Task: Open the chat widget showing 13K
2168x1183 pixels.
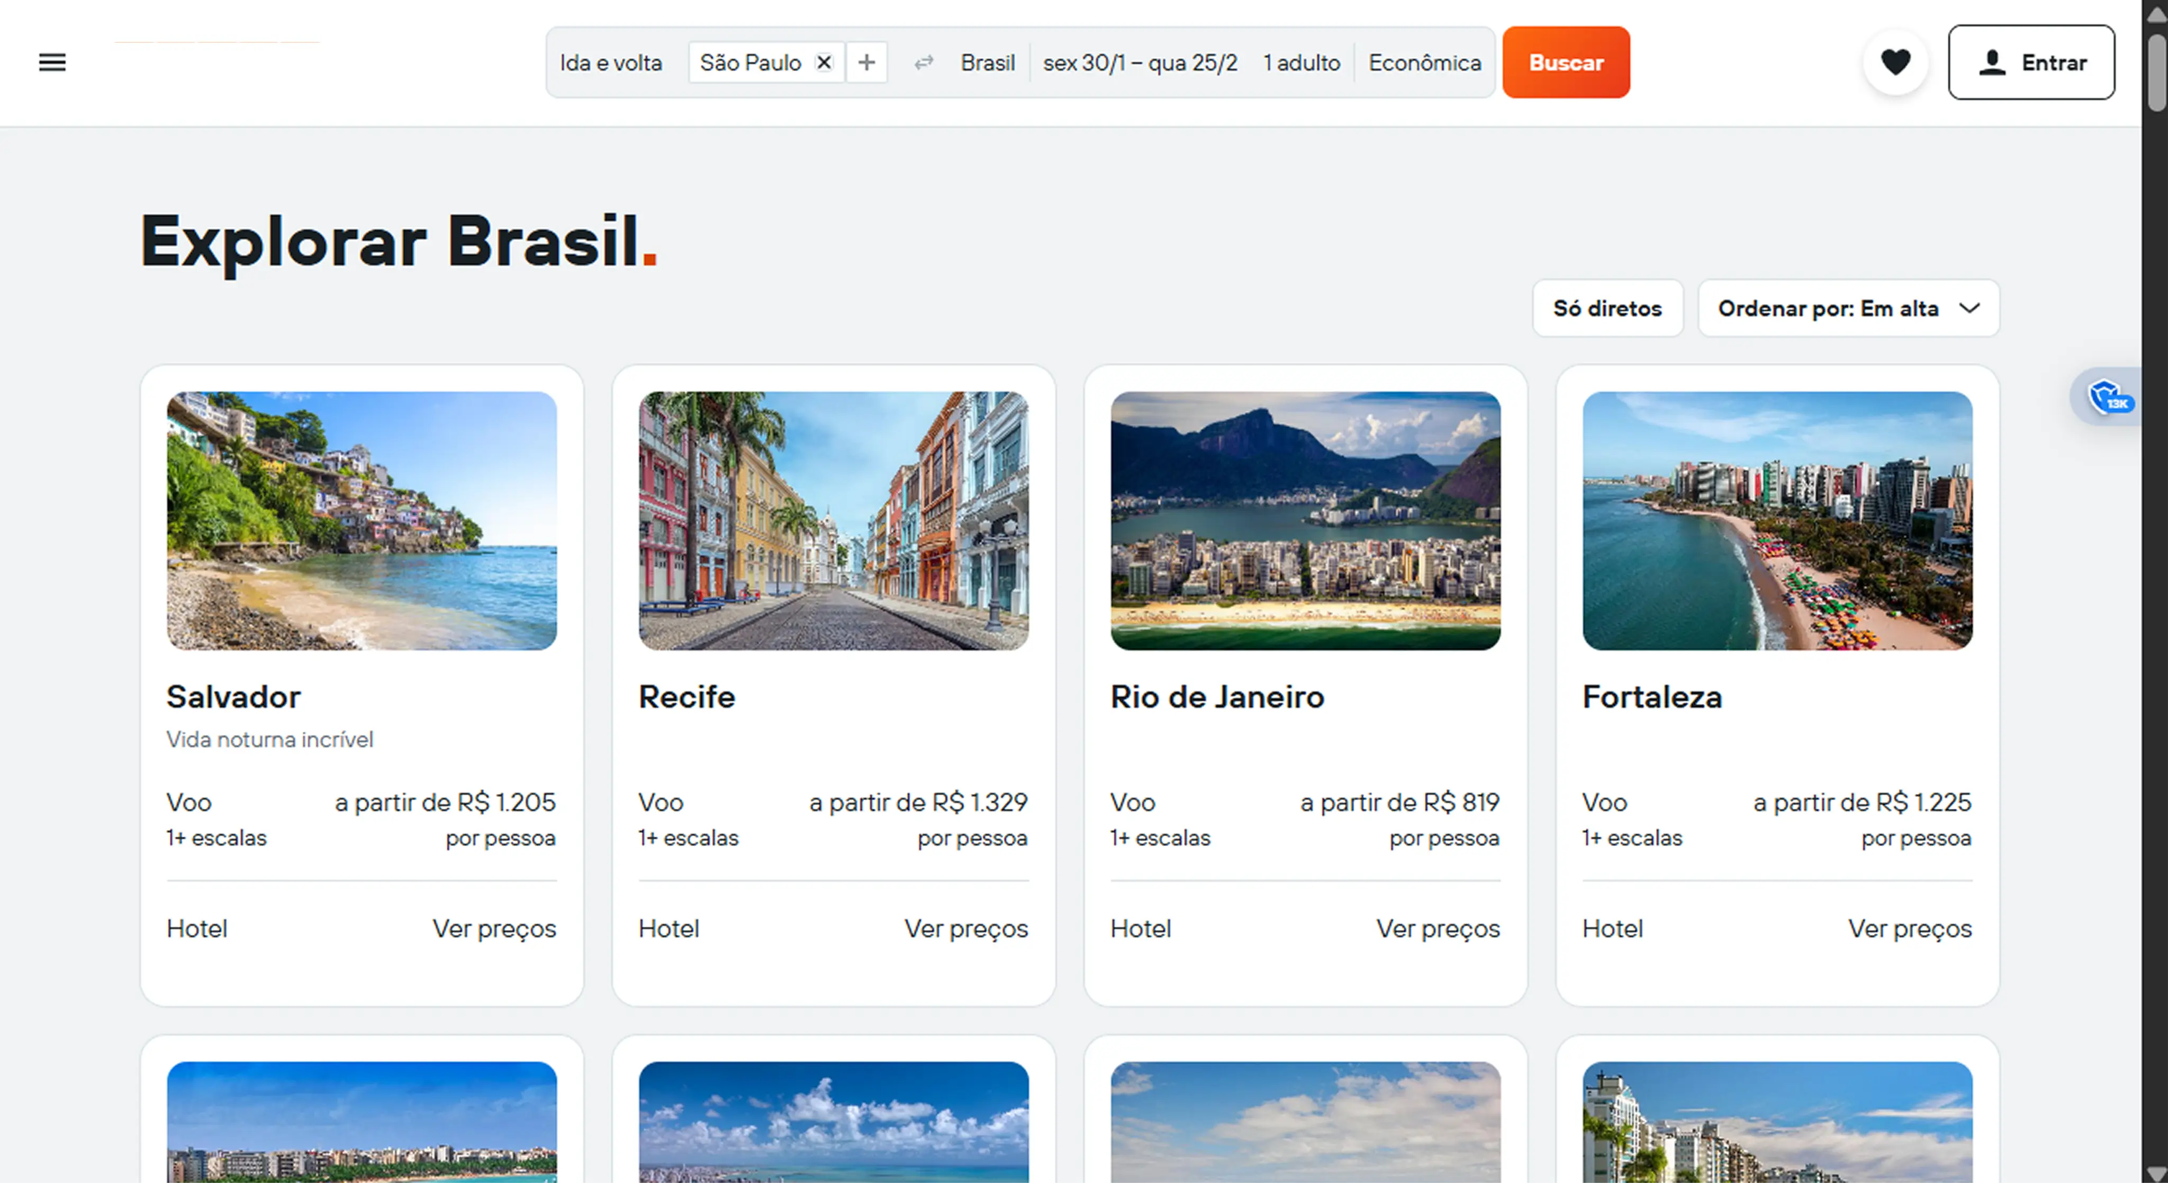Action: [2108, 395]
